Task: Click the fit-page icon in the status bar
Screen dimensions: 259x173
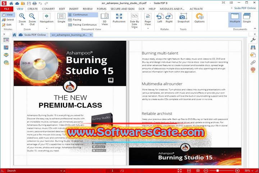Action: click(x=180, y=170)
